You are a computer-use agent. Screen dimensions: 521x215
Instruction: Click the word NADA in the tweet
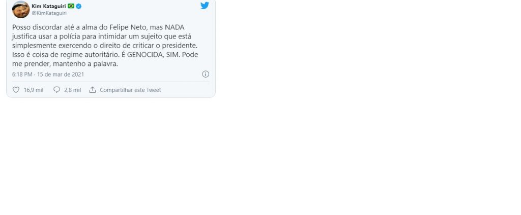click(175, 27)
